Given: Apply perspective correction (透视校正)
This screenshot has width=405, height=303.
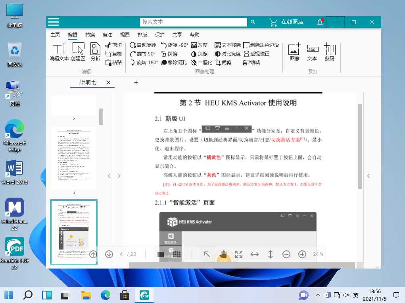Looking at the screenshot, I should [256, 53].
